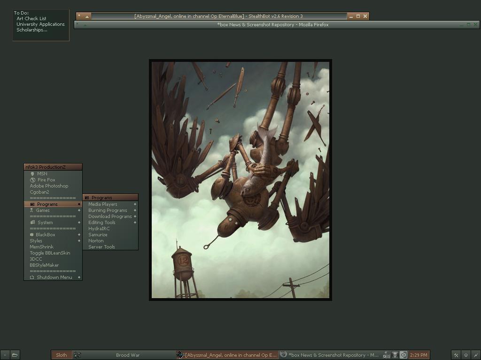
Task: Click the middle system tray icon
Action: click(x=395, y=355)
